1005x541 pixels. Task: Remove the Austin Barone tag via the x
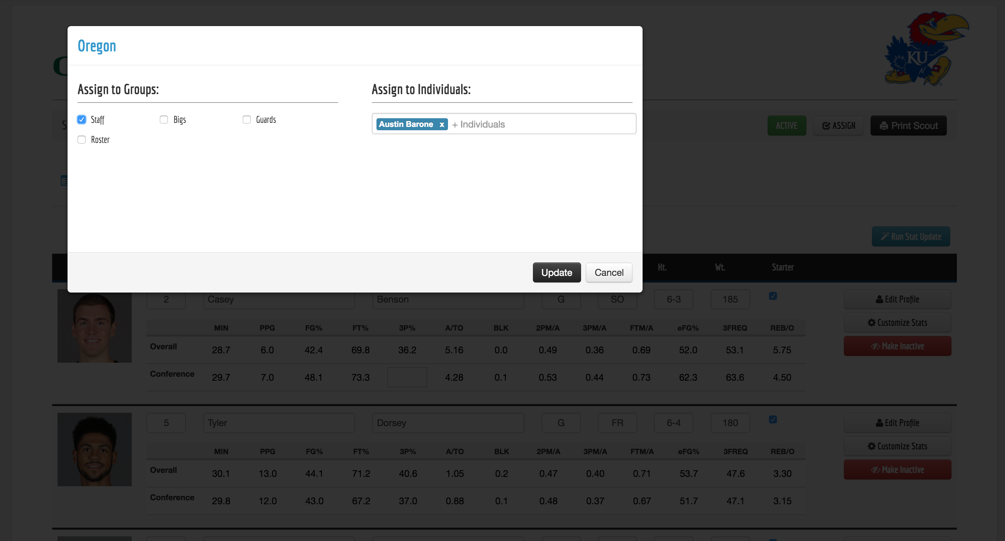(442, 124)
